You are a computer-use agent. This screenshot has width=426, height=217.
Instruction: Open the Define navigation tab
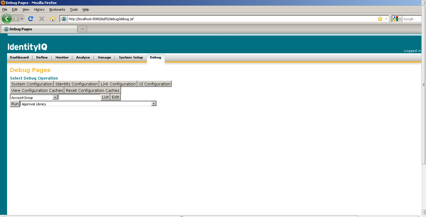point(42,58)
